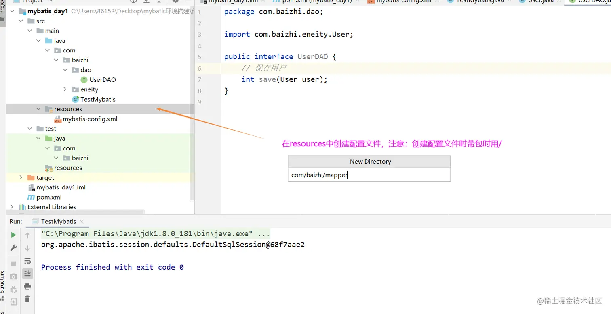The height and width of the screenshot is (314, 611).
Task: Click the UserDAO interface icon
Action: click(x=84, y=80)
